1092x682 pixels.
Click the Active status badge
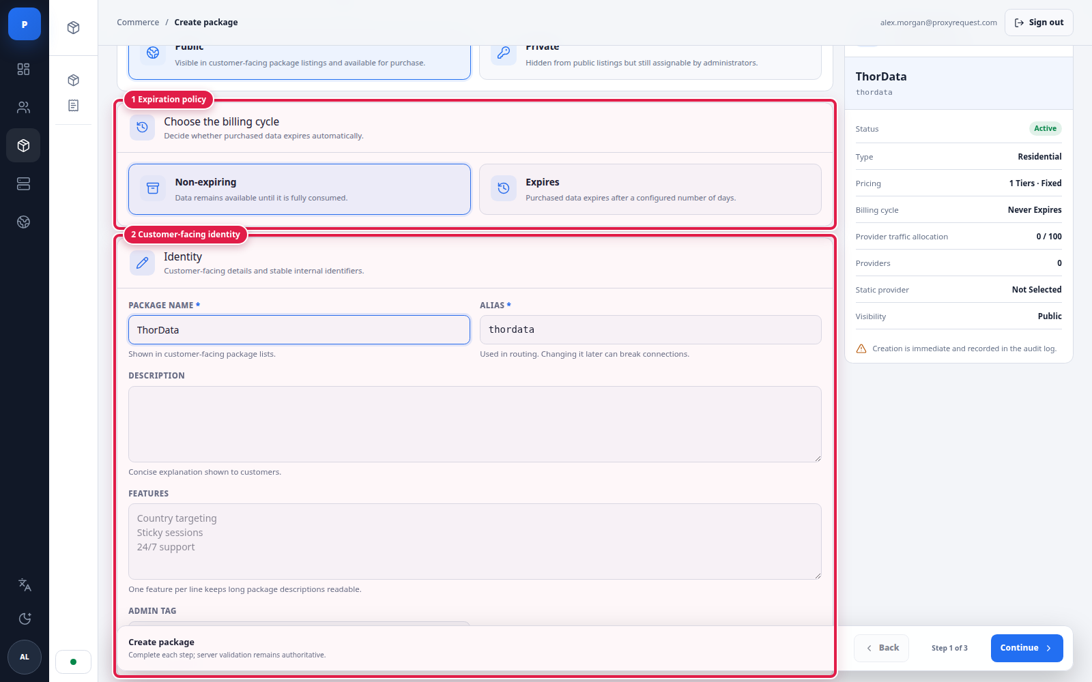(x=1045, y=128)
